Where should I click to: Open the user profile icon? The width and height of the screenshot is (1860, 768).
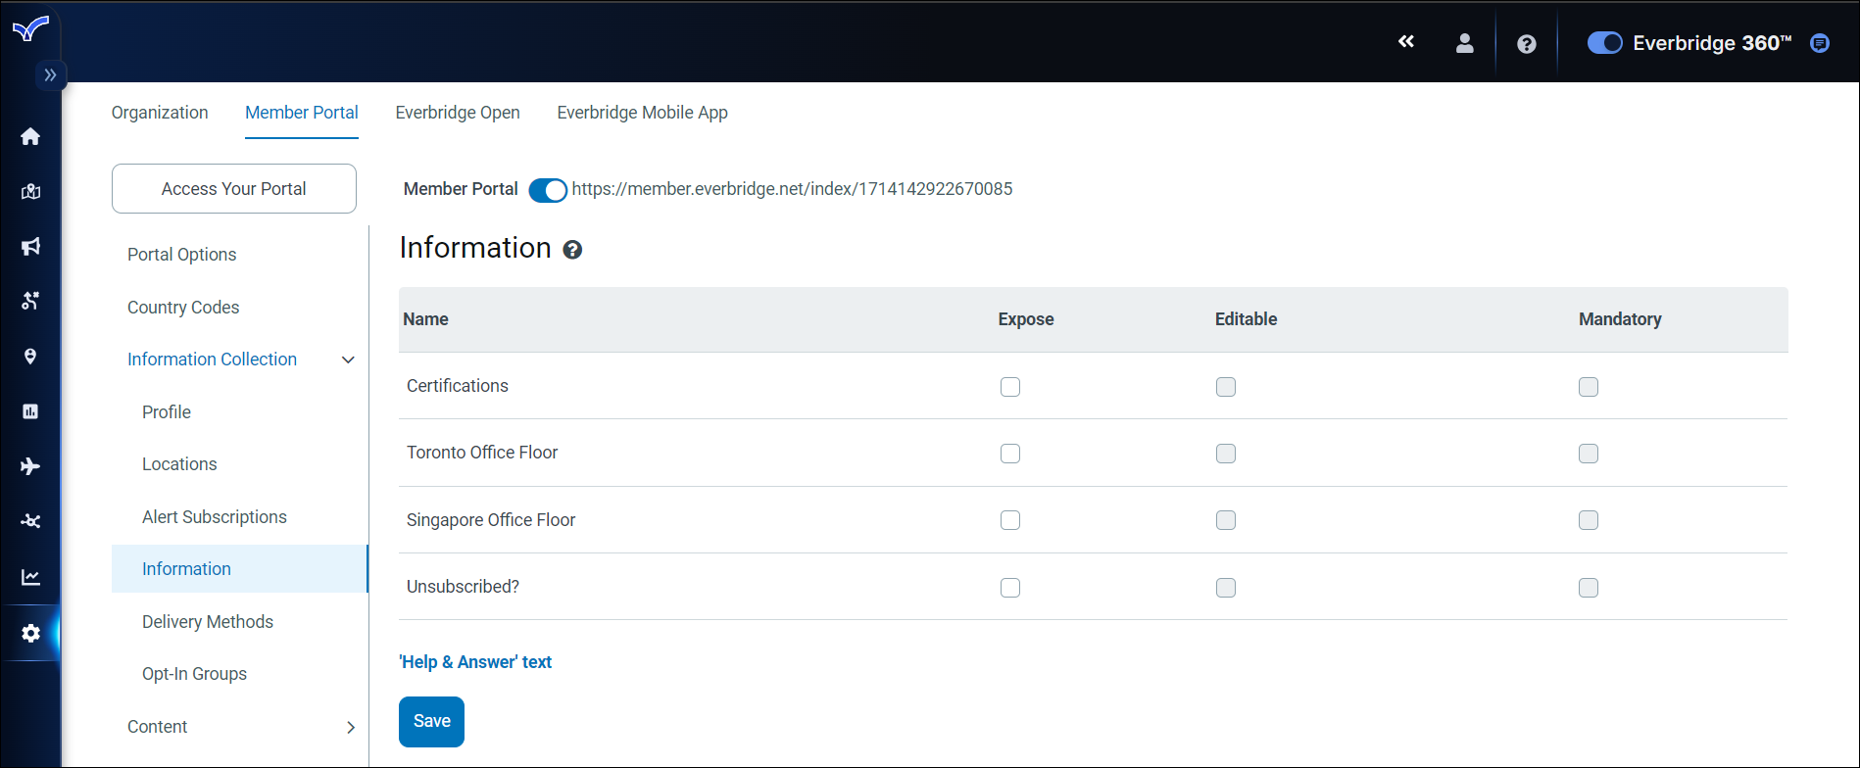tap(1465, 43)
